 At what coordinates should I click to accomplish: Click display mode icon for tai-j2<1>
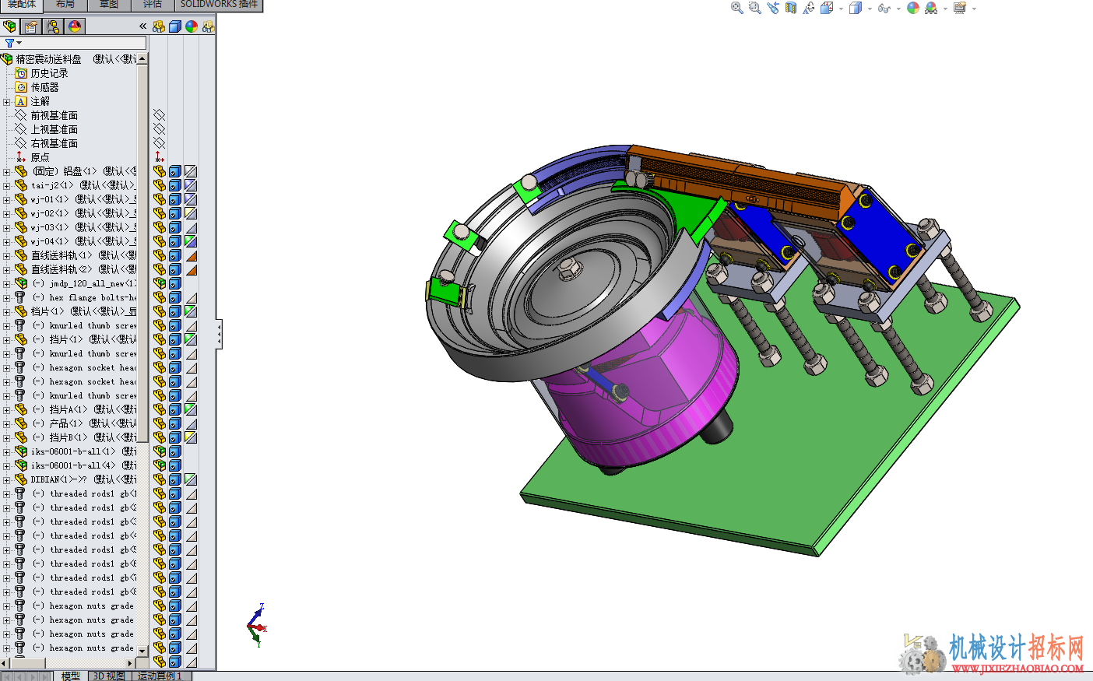(175, 185)
